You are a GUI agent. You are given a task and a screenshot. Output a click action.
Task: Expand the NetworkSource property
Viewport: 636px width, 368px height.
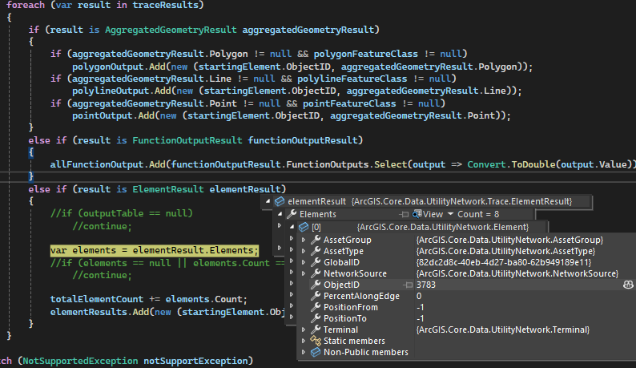(x=304, y=273)
